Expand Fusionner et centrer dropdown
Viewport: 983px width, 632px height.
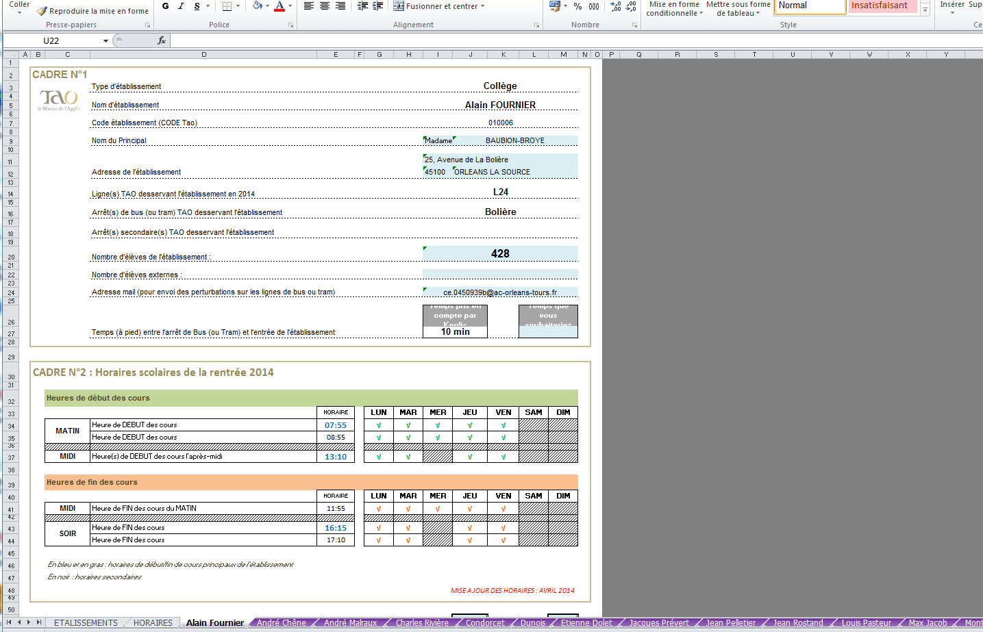click(x=482, y=6)
